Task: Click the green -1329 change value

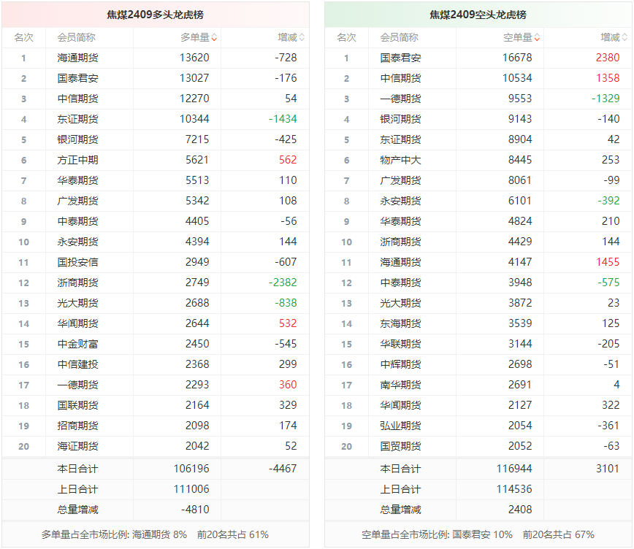Action: click(606, 99)
